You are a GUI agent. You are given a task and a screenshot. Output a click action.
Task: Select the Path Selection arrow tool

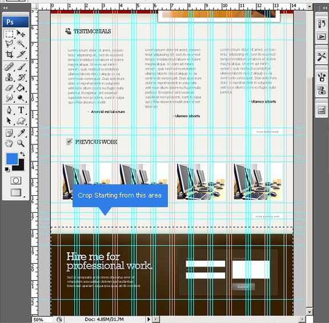[9, 121]
